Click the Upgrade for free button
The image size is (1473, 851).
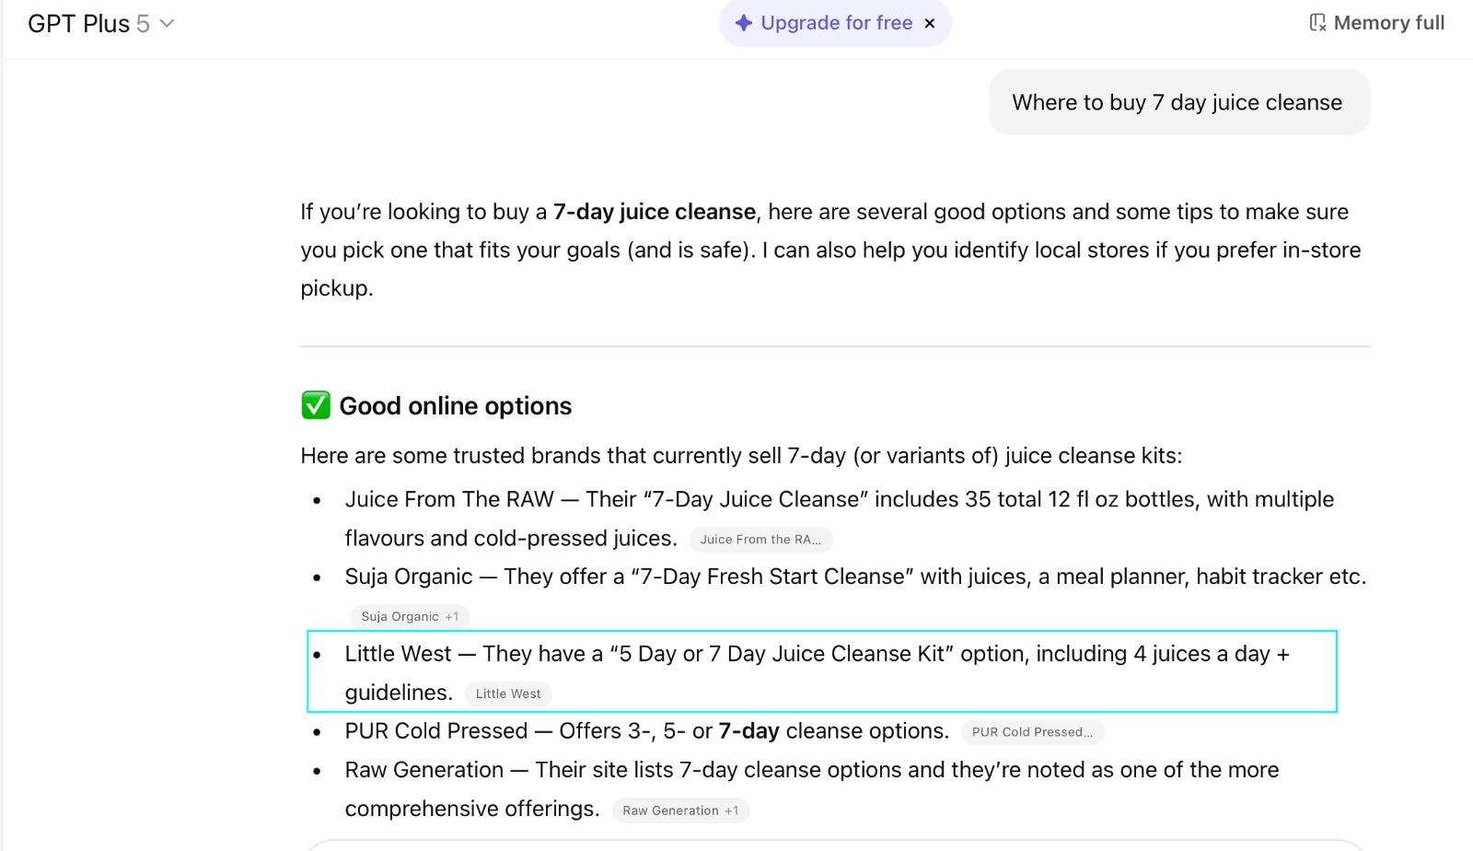[836, 23]
